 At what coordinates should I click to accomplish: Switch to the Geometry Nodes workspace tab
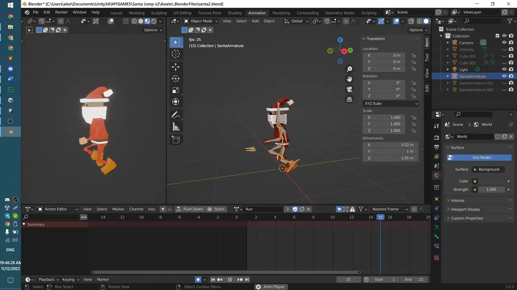point(340,12)
